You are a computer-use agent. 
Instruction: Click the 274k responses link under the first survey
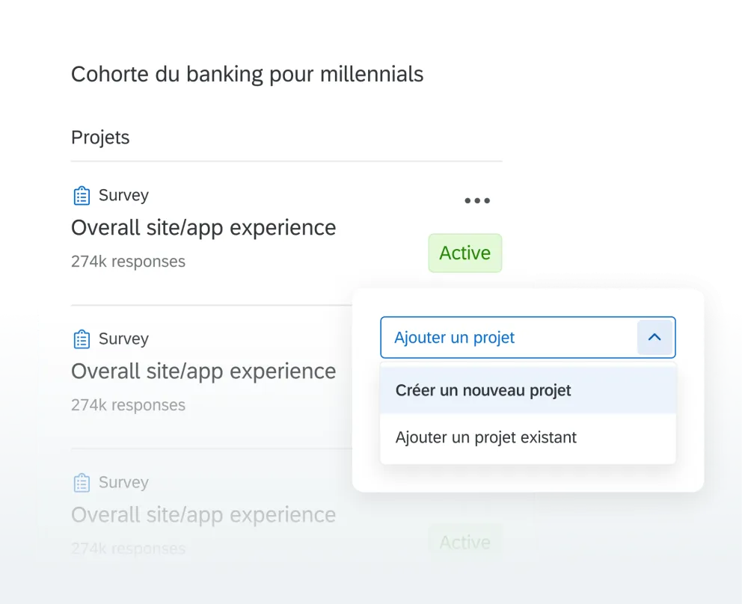(x=128, y=261)
